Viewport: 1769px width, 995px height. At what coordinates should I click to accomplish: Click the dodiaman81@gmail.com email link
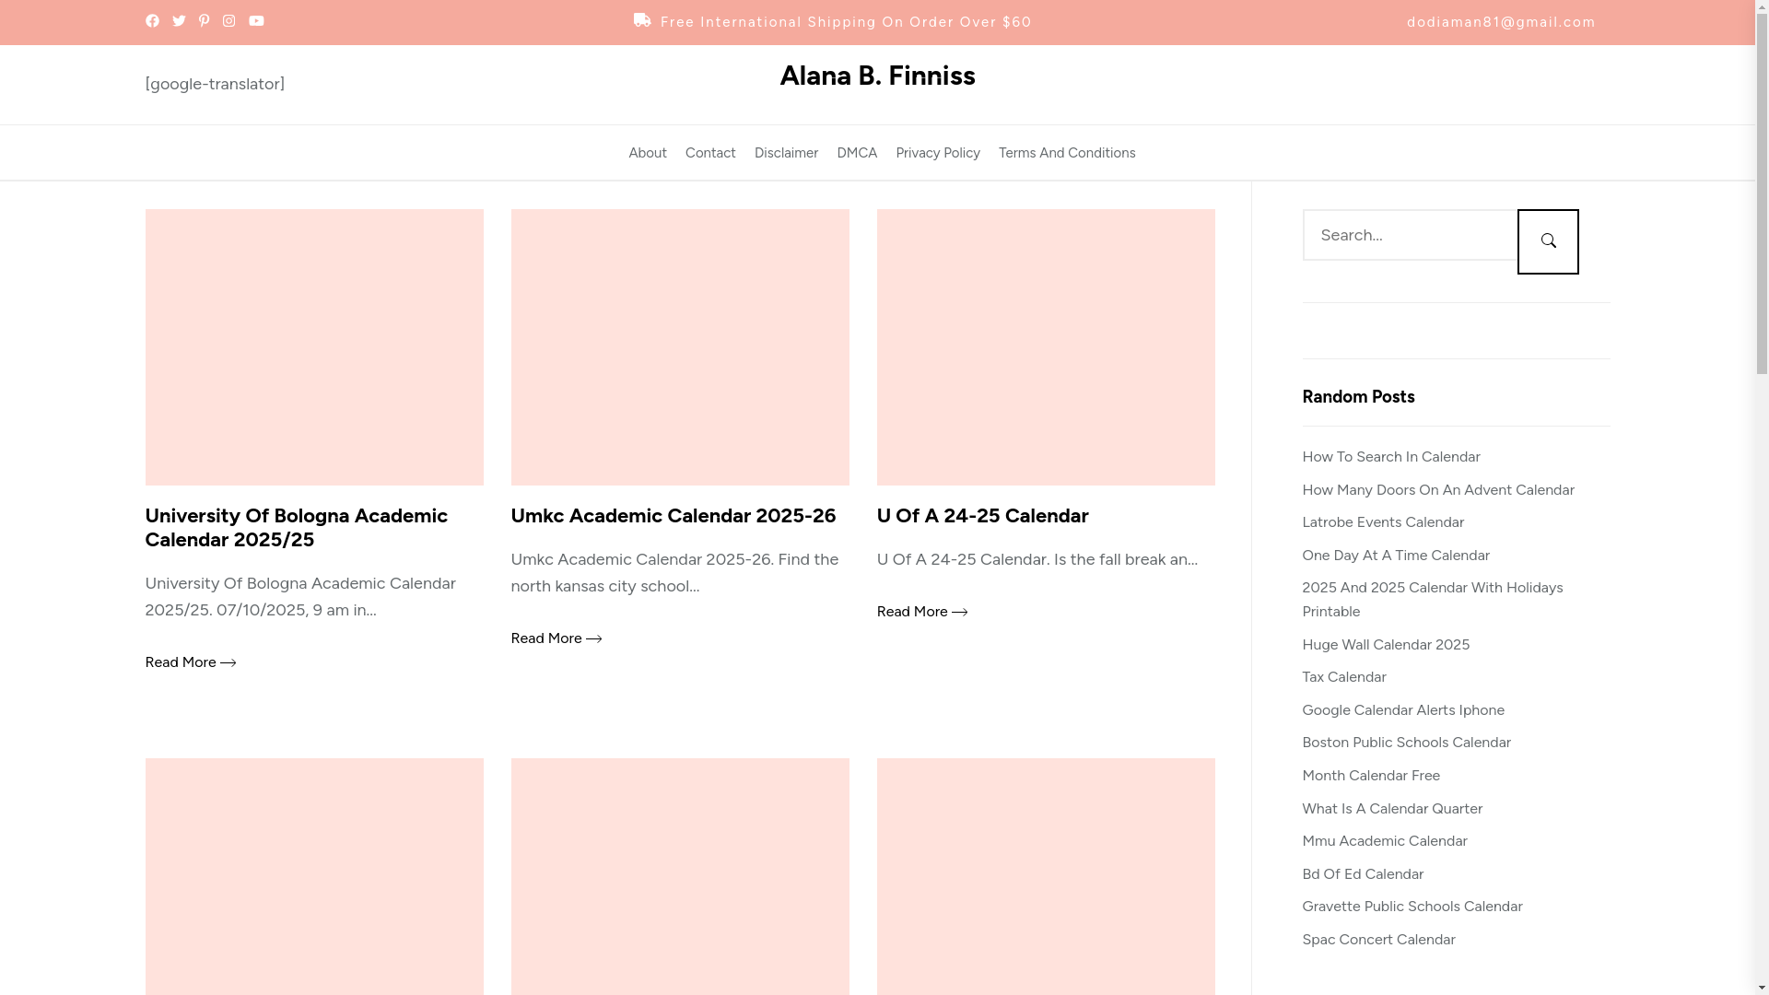[x=1500, y=22]
